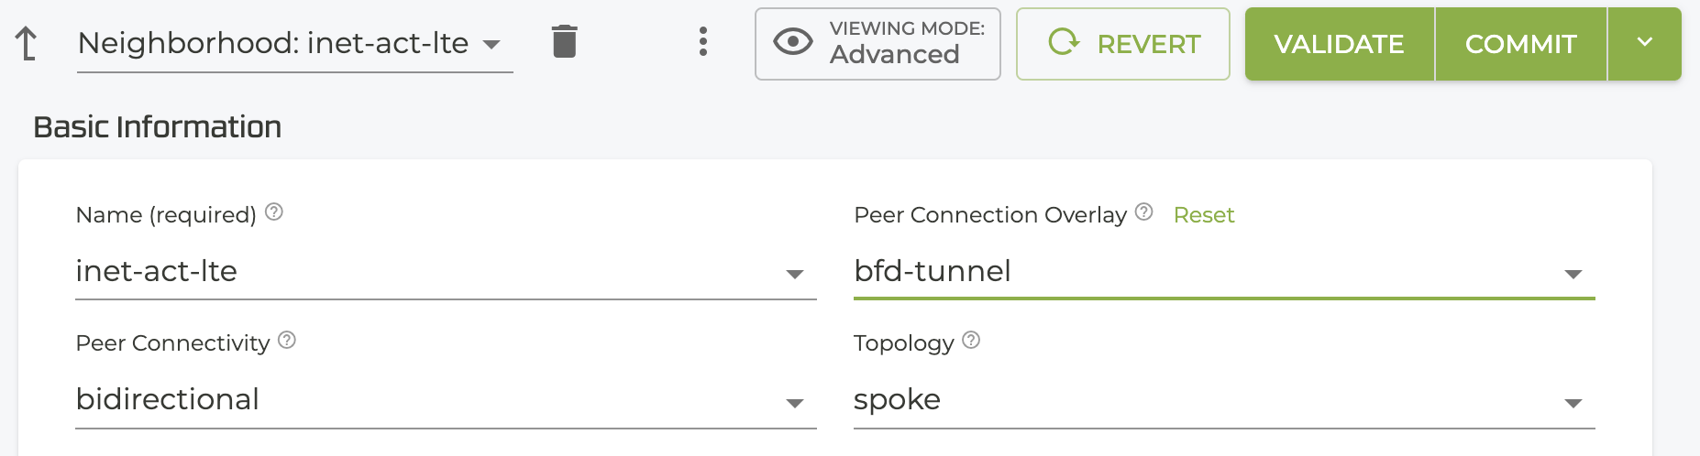Open the Neighborhood: inet-act-lte selector dropdown

(x=491, y=44)
